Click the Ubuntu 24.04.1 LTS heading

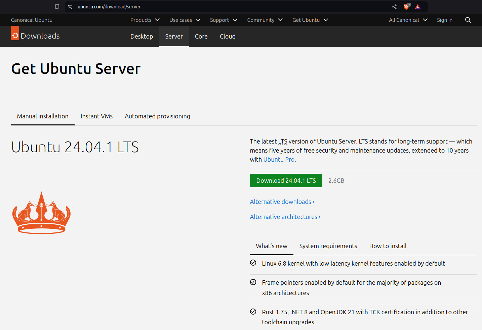(75, 147)
